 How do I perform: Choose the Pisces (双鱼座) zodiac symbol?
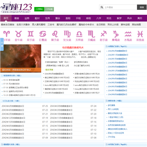point(140,34)
